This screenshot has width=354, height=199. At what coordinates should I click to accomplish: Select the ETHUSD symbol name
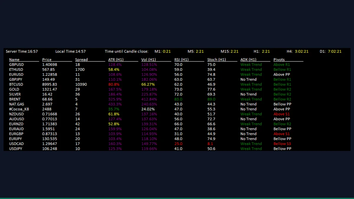16,70
